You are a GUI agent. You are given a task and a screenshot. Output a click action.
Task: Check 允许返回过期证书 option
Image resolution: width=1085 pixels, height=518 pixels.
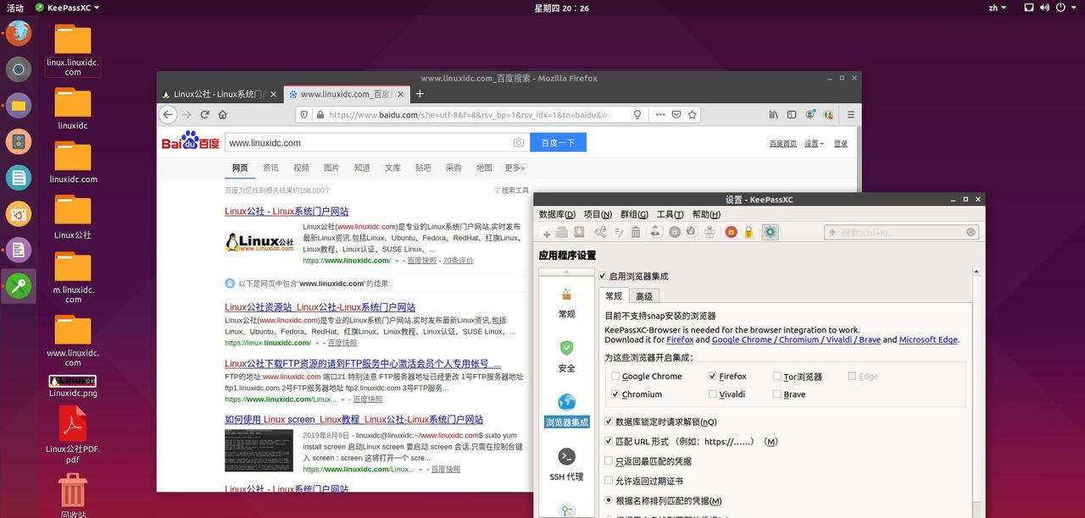[609, 481]
